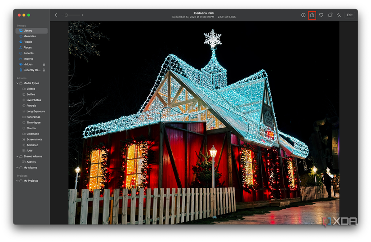This screenshot has width=371, height=242.
Task: Open the Portrait media type
Action: [x=31, y=106]
